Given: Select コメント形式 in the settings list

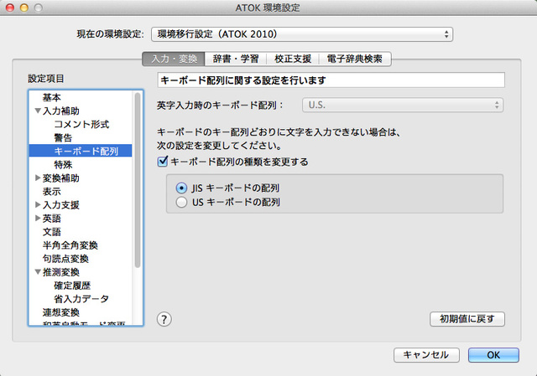Looking at the screenshot, I should [x=81, y=125].
